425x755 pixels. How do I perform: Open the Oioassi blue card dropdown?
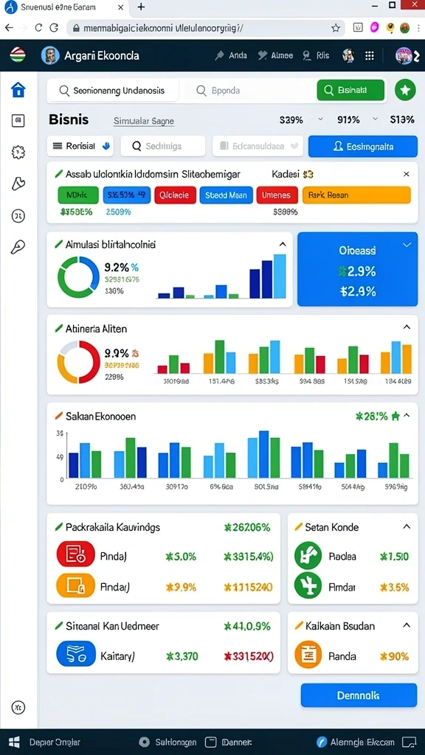pyautogui.click(x=407, y=245)
